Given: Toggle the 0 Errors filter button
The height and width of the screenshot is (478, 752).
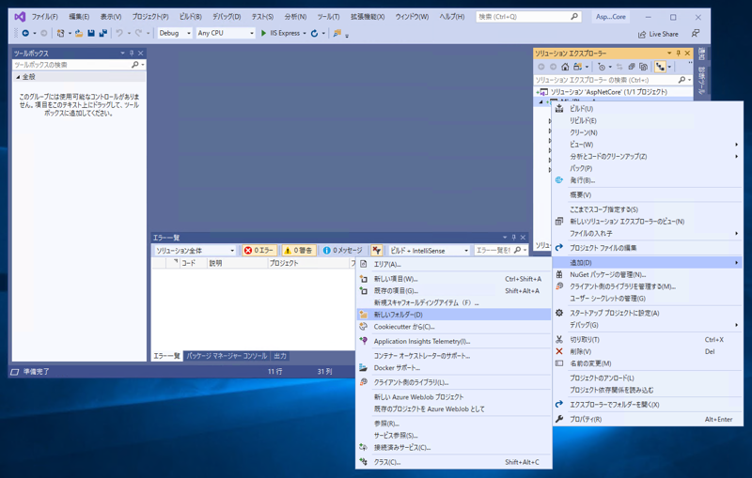Looking at the screenshot, I should point(259,251).
